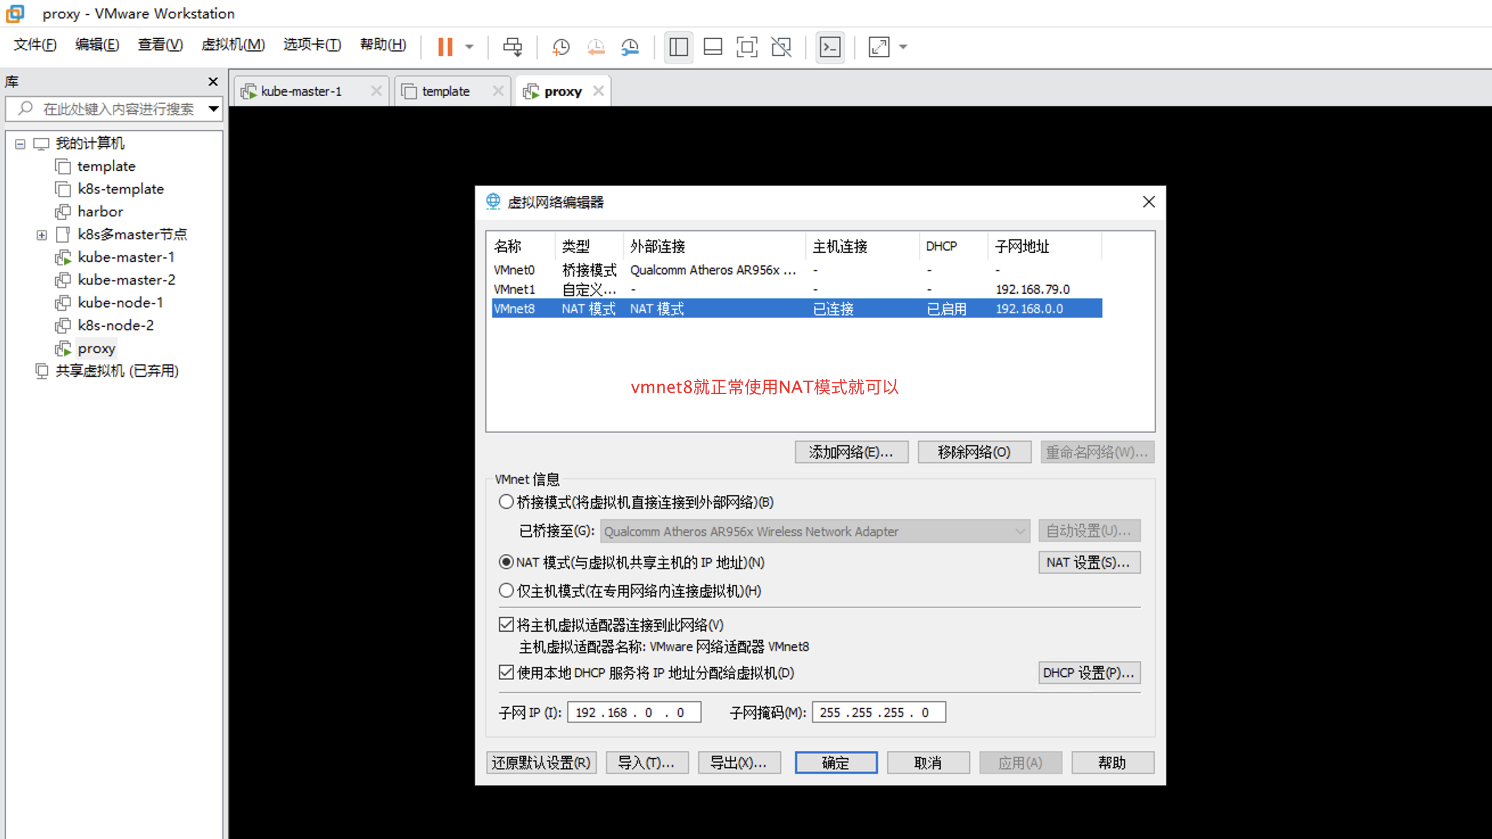Select kube-master-1 in the library tree

coord(126,257)
